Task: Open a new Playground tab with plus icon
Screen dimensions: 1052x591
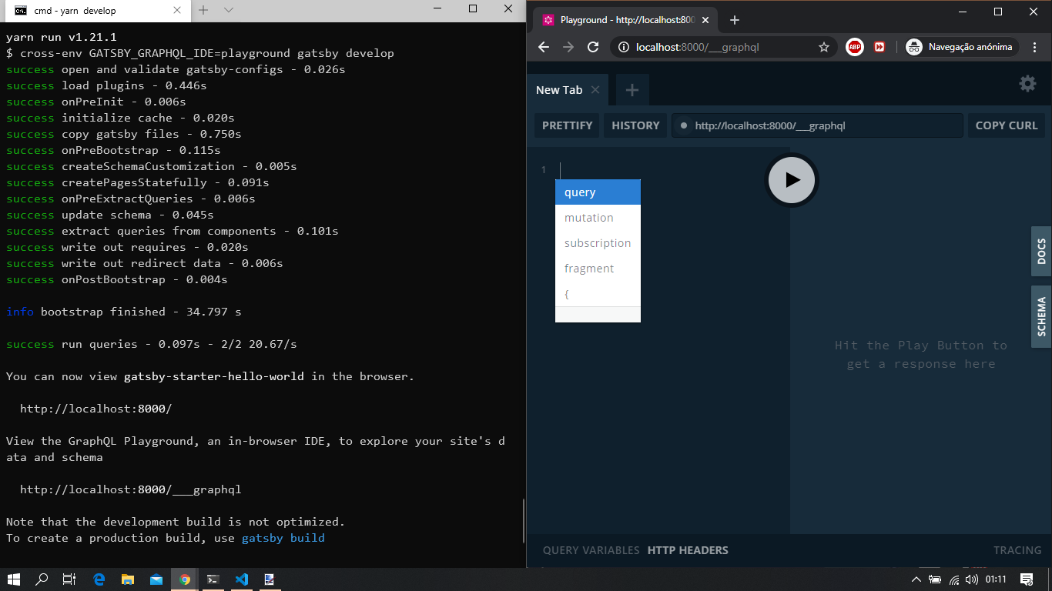Action: tap(632, 90)
